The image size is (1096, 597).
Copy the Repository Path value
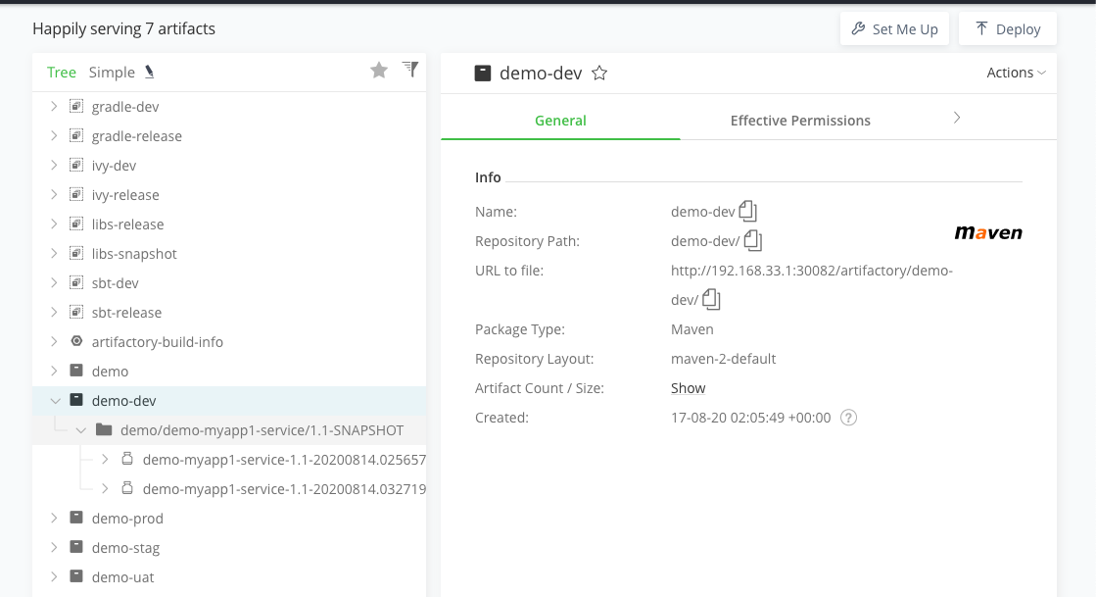[x=753, y=240]
